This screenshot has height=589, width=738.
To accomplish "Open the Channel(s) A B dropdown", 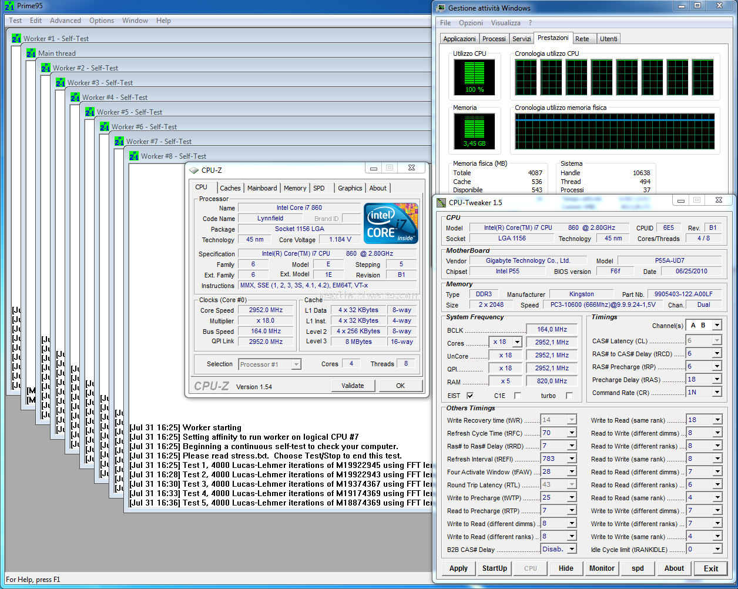I will 717,325.
